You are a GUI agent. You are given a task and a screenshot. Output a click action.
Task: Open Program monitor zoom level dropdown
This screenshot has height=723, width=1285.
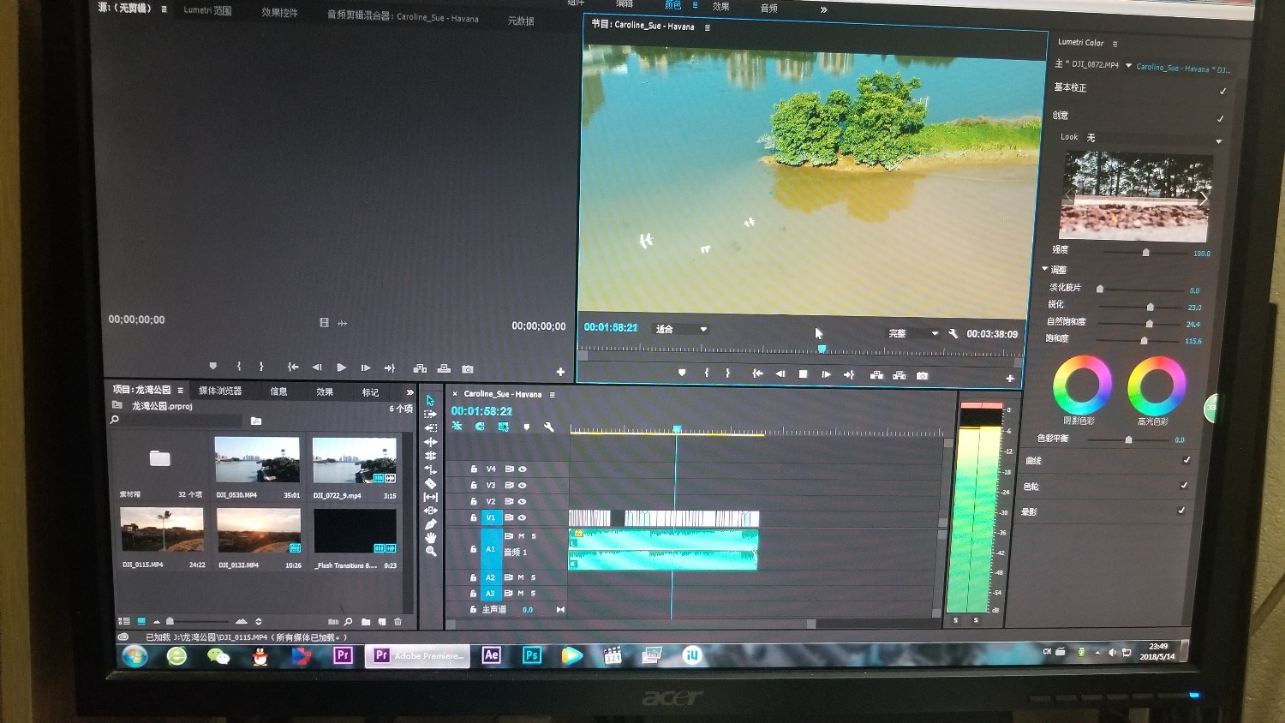680,329
